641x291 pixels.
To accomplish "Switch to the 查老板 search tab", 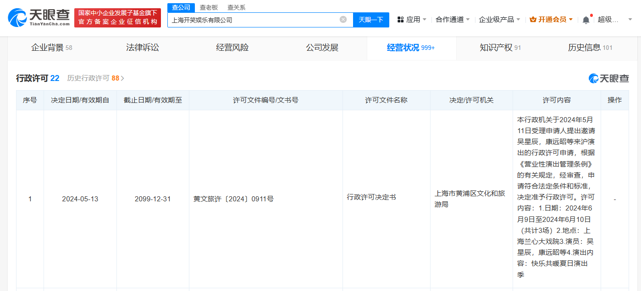I will (209, 7).
